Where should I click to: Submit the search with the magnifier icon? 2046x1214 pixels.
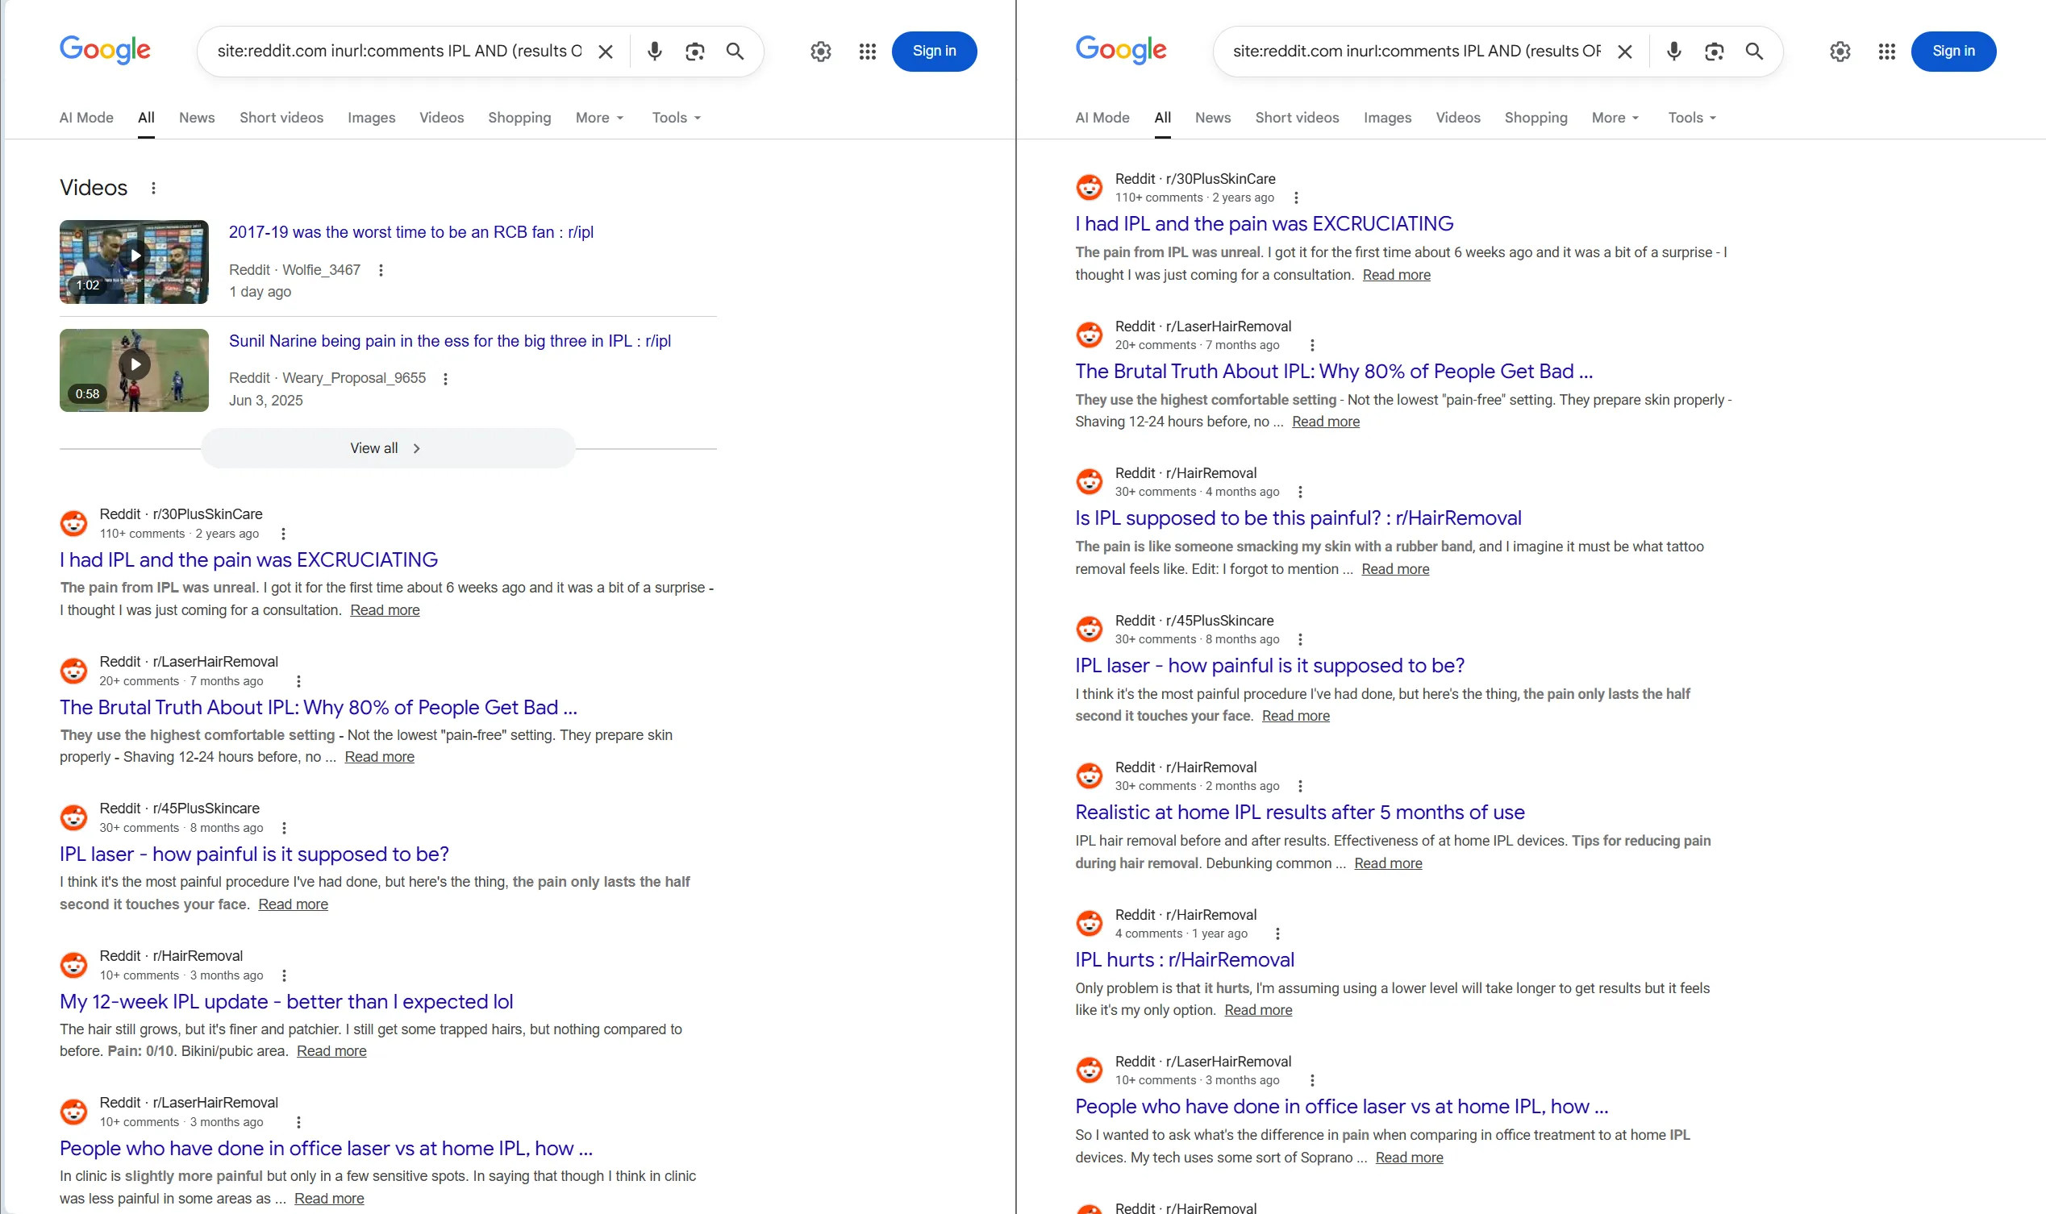pos(734,51)
